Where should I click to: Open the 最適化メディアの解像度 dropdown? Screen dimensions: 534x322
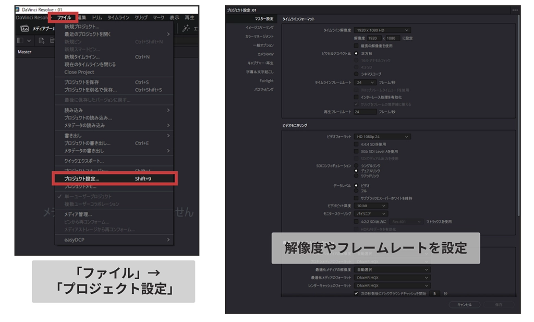[392, 269]
